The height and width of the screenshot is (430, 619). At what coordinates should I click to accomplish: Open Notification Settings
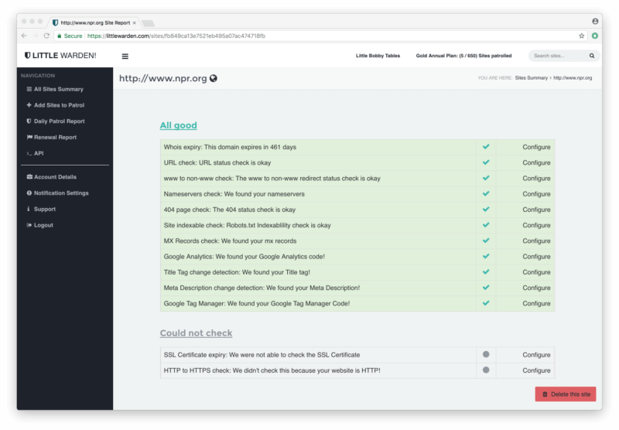click(x=57, y=193)
